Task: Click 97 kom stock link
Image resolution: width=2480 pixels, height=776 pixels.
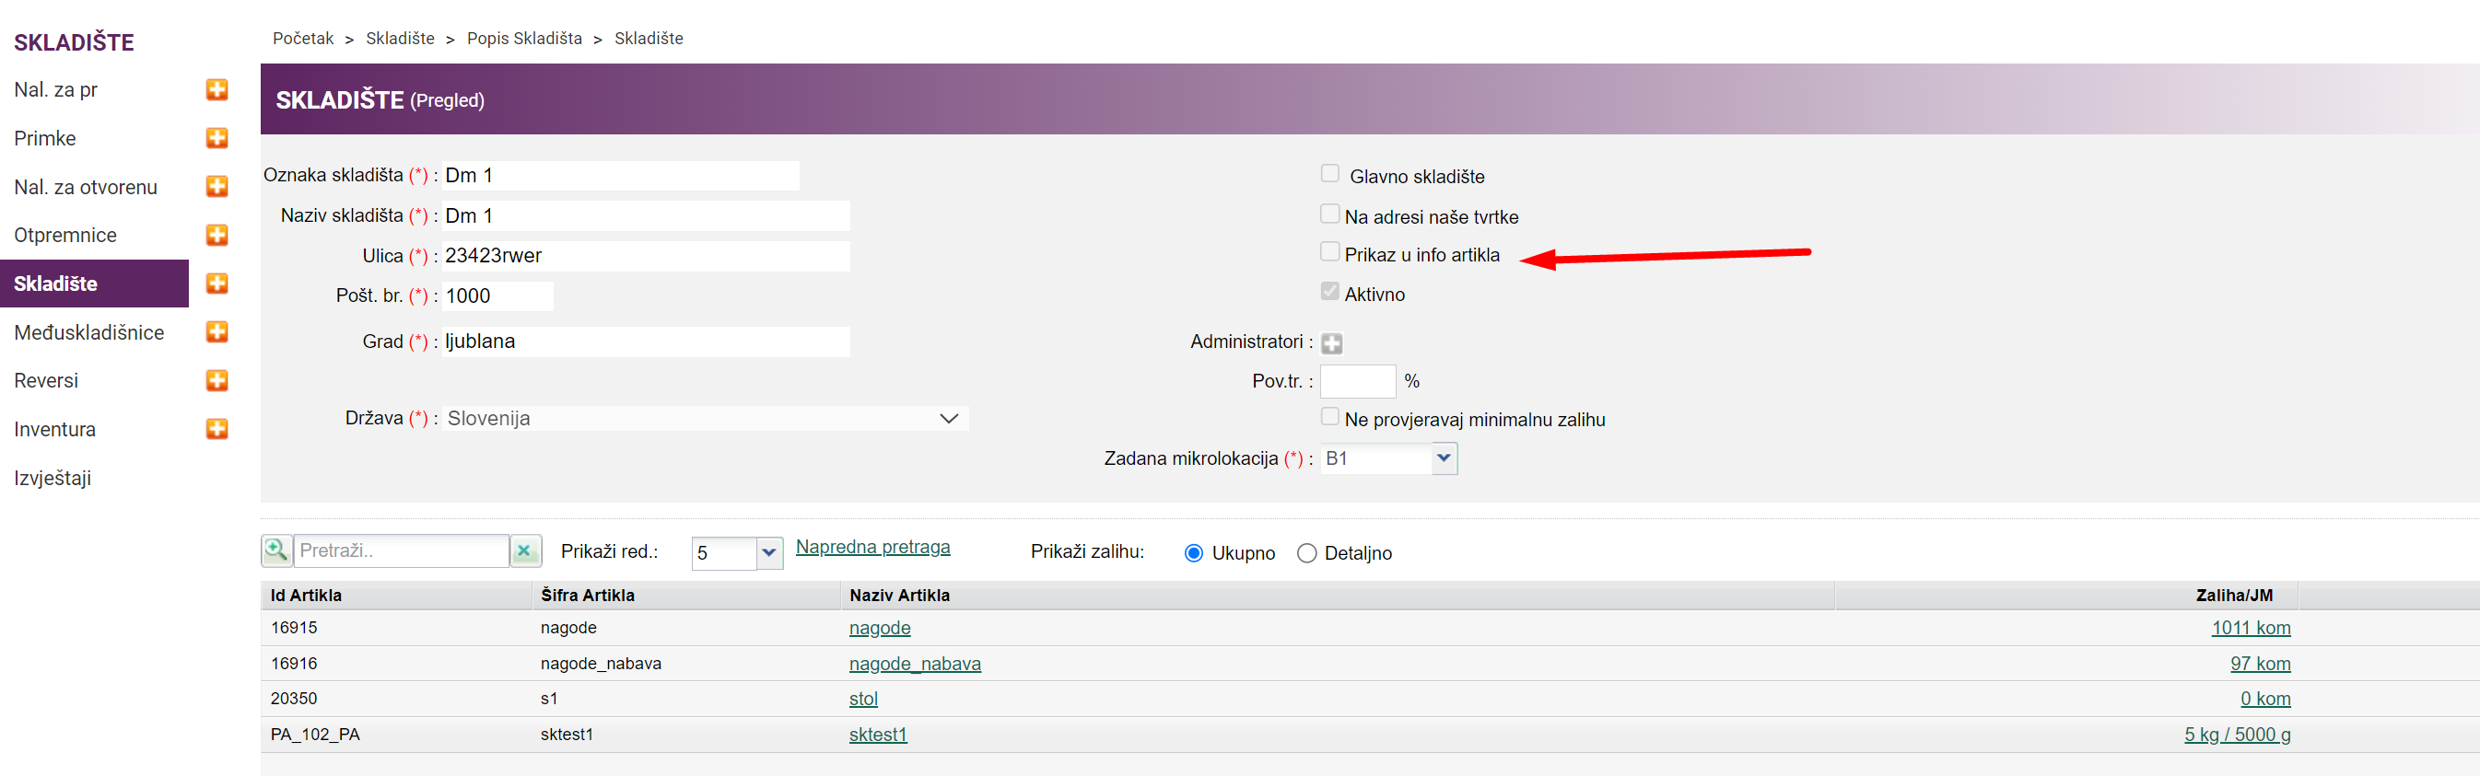Action: (2261, 664)
